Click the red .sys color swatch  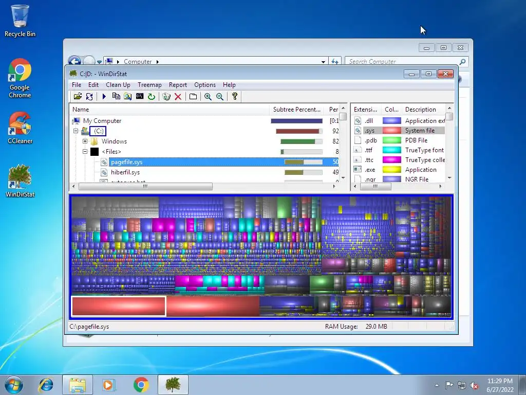(392, 131)
